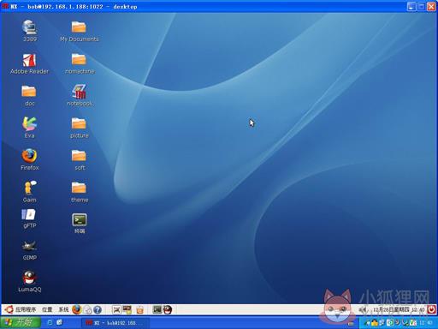438x329 pixels.
Task: Click the screenshot launcher in the GNOME panel
Action: point(116,310)
